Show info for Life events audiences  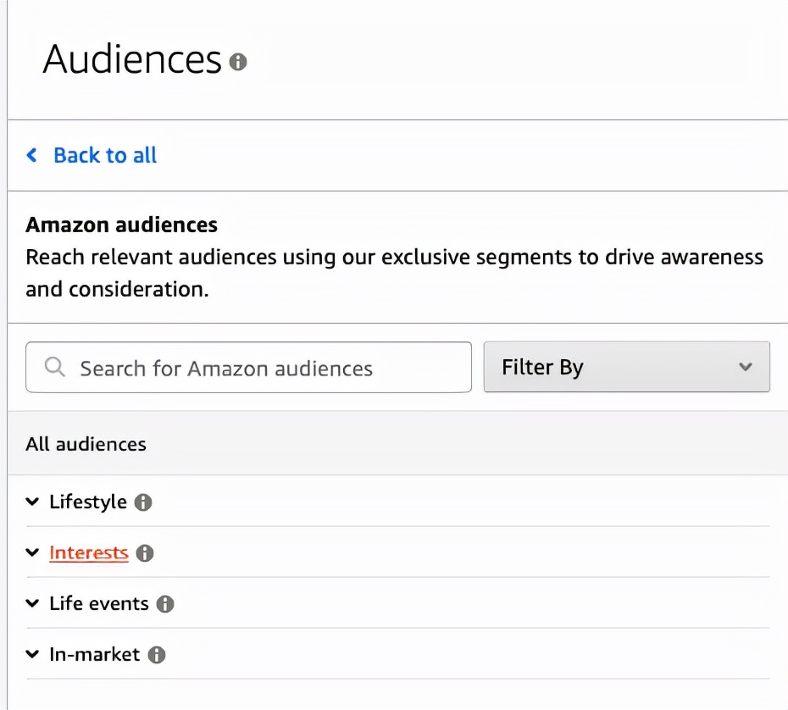tap(165, 604)
